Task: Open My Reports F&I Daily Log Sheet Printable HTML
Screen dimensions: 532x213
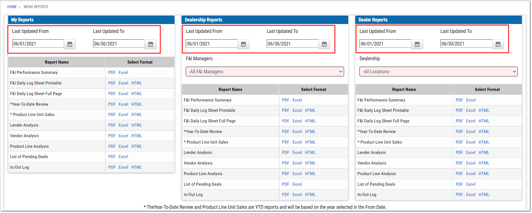Action: pos(137,83)
